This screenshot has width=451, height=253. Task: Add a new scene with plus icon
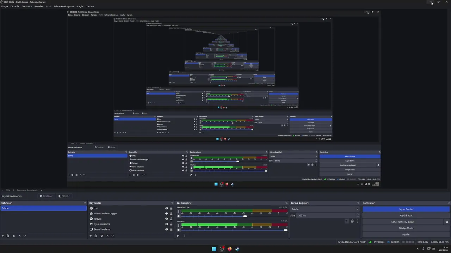(x=3, y=236)
